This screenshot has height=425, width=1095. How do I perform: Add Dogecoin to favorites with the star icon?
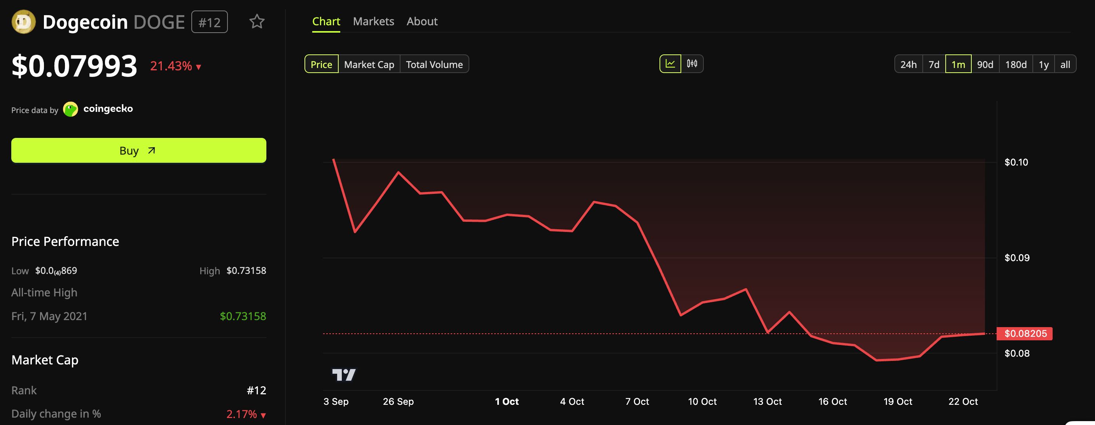point(257,22)
